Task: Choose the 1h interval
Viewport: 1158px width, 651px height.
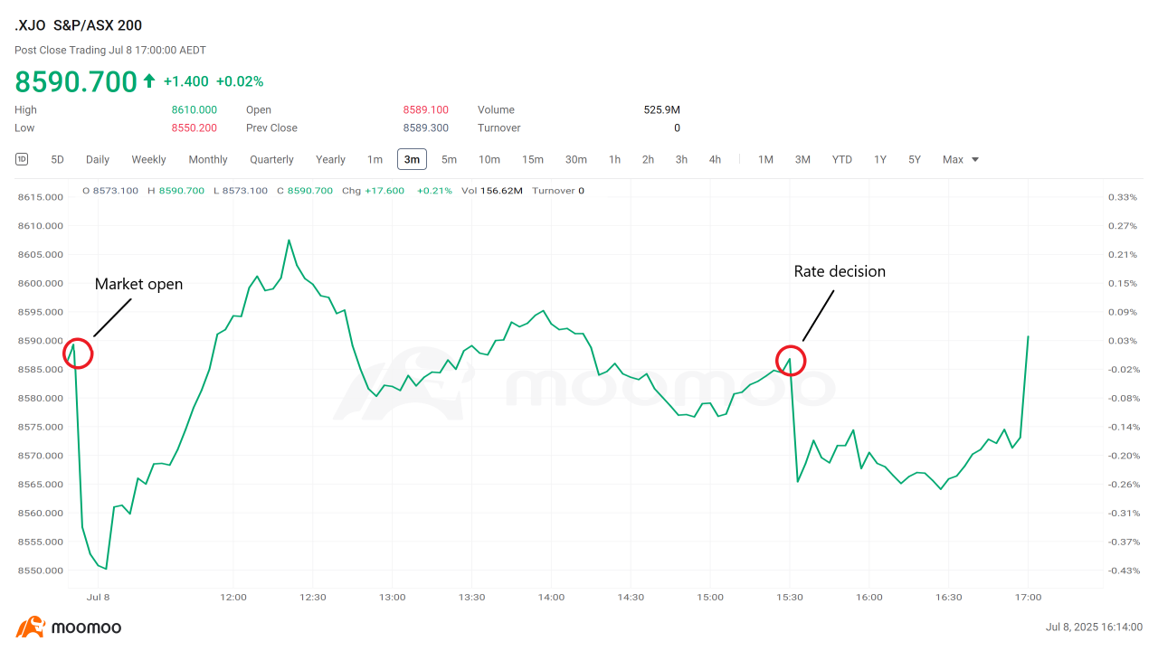Action: (614, 159)
